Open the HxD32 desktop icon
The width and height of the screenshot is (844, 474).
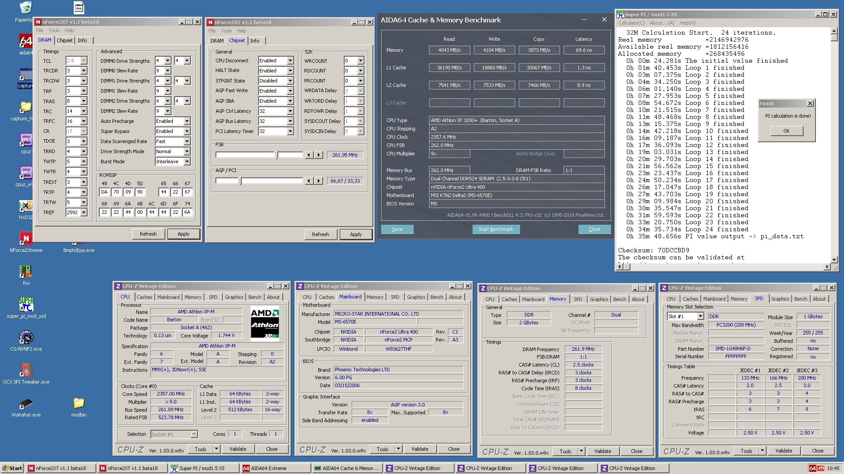coord(25,210)
